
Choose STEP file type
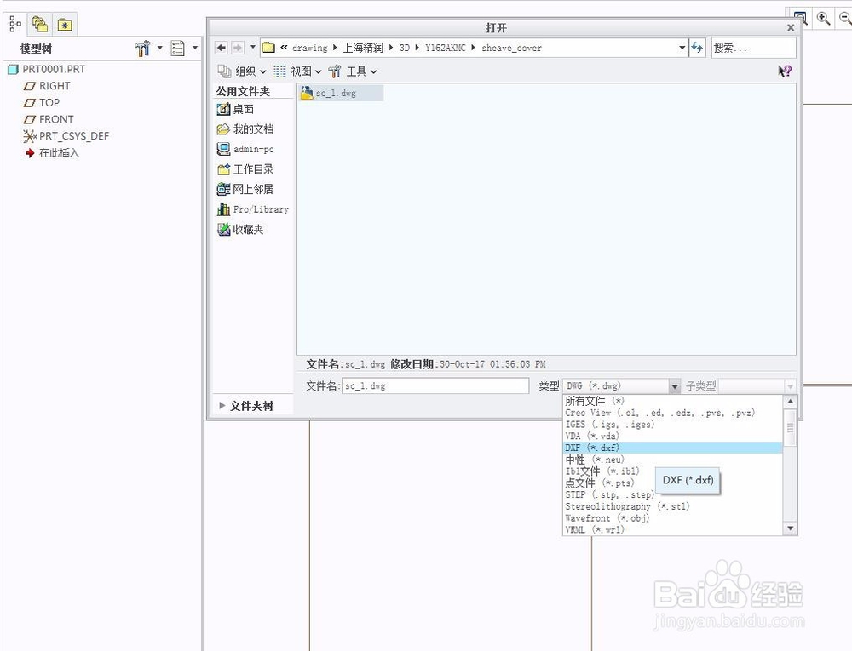(673, 494)
